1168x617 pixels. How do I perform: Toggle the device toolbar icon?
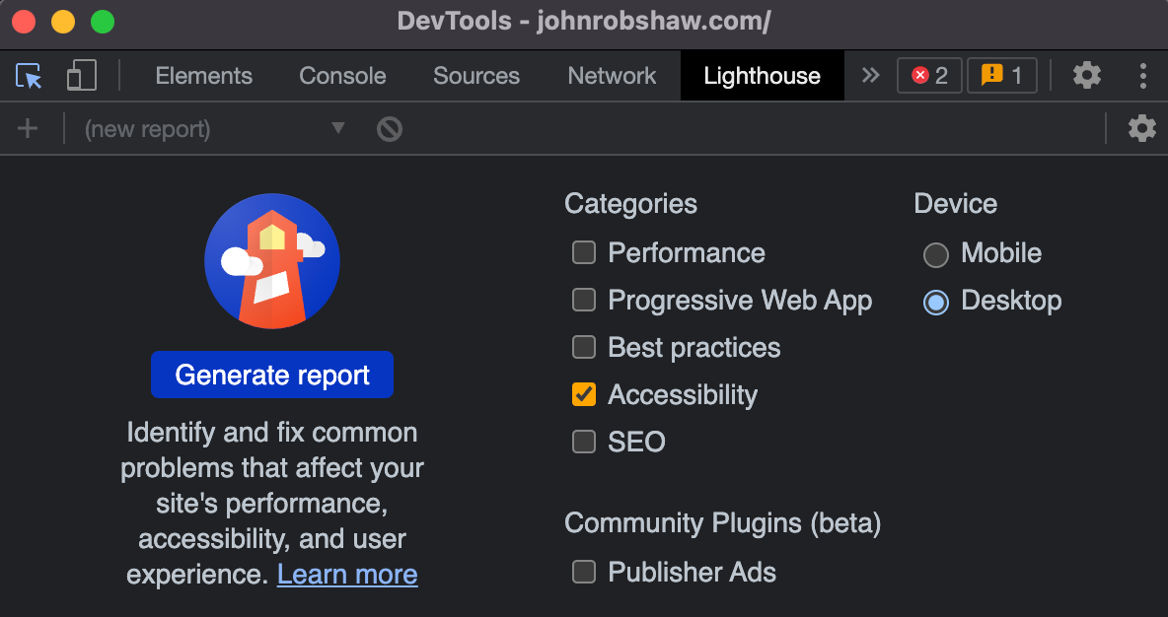point(81,76)
